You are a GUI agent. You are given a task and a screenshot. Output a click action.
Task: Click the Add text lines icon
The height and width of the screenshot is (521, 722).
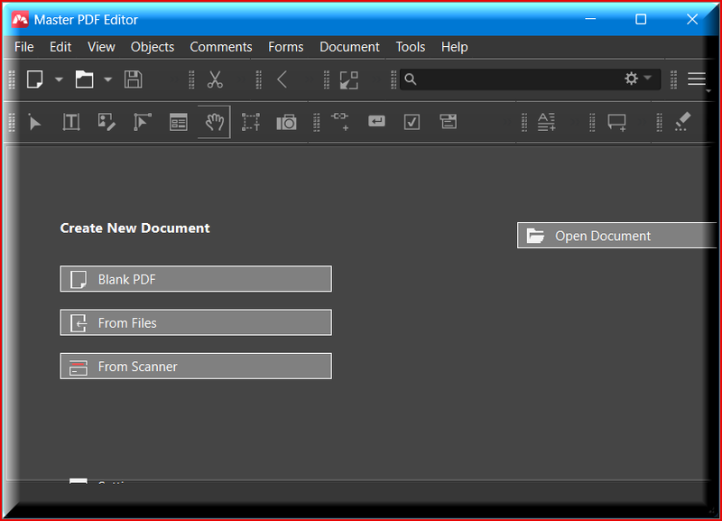click(547, 122)
